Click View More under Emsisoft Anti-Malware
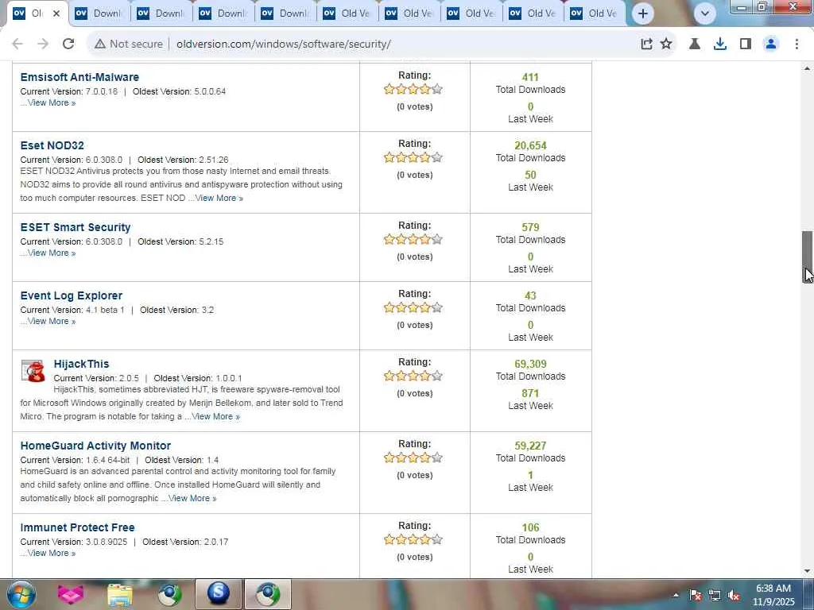This screenshot has height=610, width=814. [x=52, y=102]
